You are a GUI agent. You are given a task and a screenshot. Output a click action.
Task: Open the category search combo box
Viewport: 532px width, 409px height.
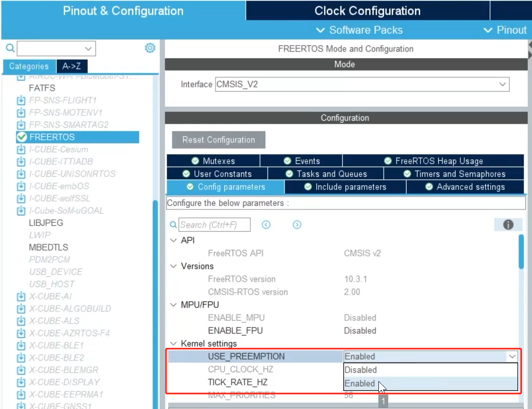pos(56,48)
